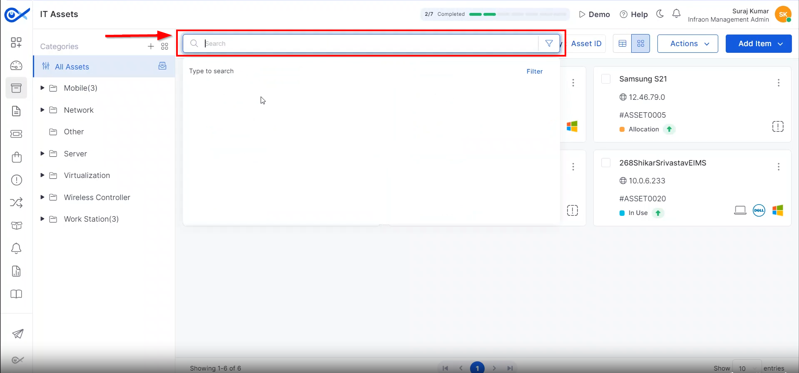Click into the Search input field

tap(366, 44)
